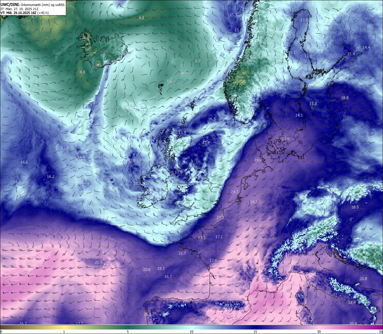Click the 38.7 value at the left edge
This screenshot has width=383, height=334.
pyautogui.click(x=8, y=282)
